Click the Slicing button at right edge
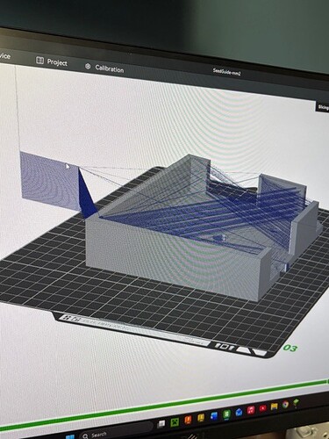Image resolution: width=329 pixels, height=439 pixels. [x=323, y=107]
